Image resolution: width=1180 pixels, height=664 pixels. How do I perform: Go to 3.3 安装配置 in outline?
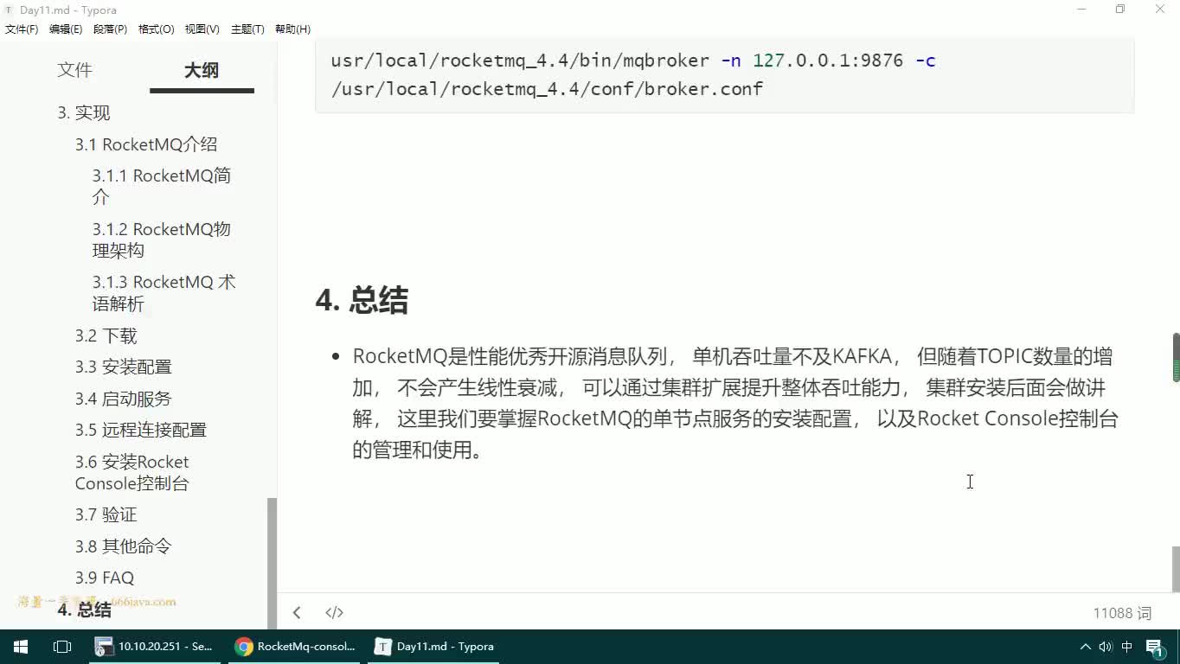click(x=124, y=367)
